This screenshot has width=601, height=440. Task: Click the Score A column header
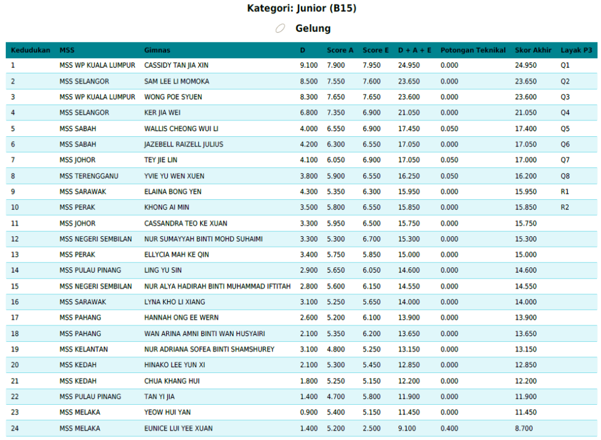coord(340,51)
